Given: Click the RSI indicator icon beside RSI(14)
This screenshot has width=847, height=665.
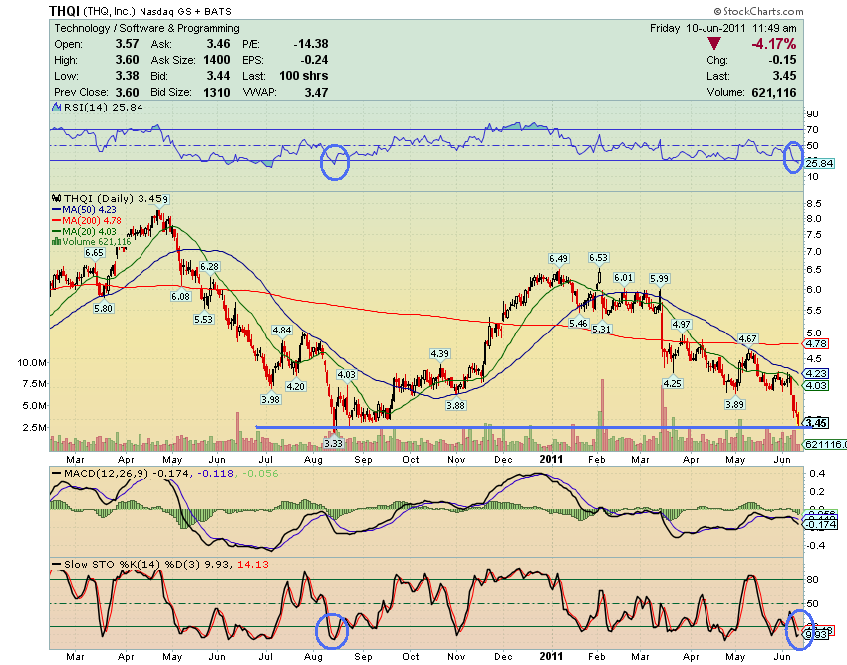Looking at the screenshot, I should (x=56, y=107).
